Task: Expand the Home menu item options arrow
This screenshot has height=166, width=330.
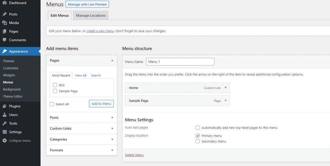Action: pyautogui.click(x=226, y=88)
